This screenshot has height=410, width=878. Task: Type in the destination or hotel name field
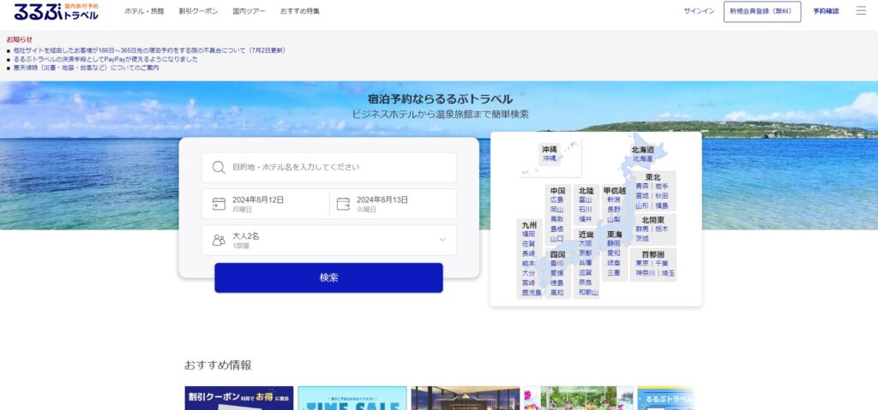339,167
